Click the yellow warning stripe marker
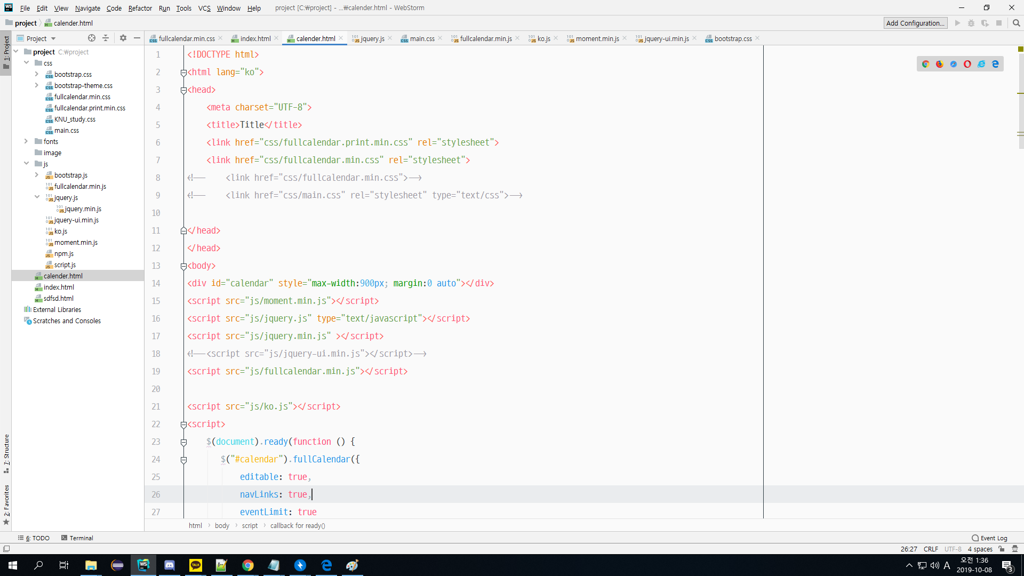1024x576 pixels. point(1020,94)
